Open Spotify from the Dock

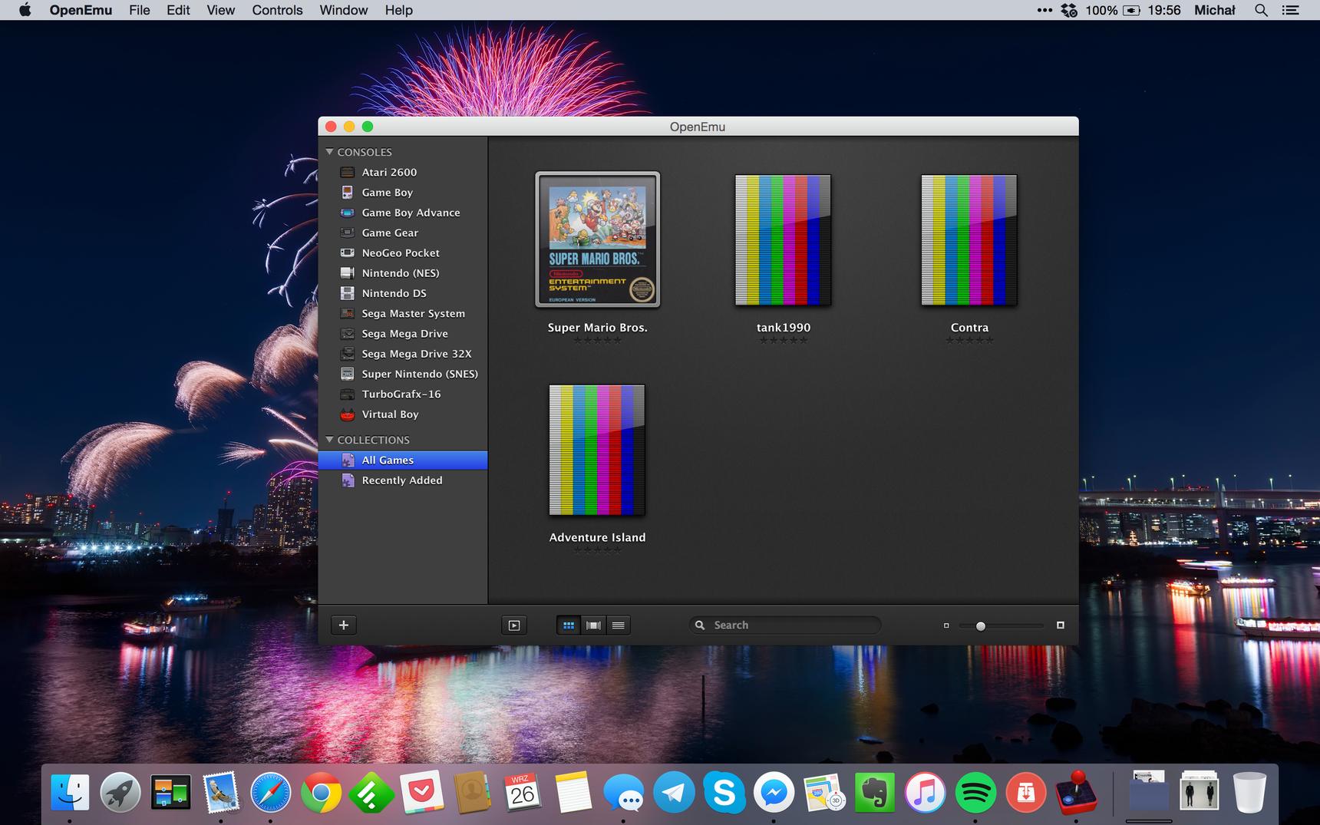[x=975, y=793]
